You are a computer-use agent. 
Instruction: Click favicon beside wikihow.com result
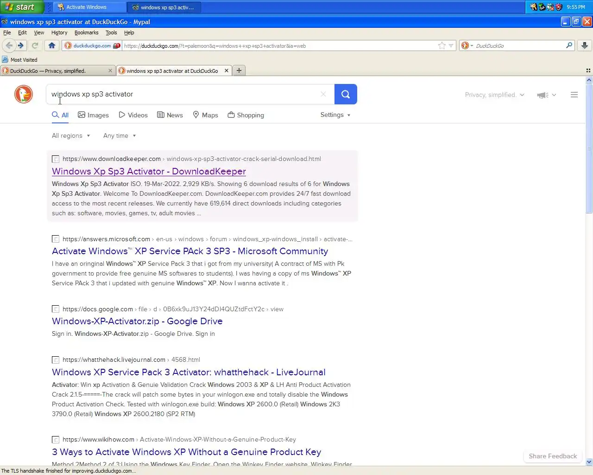click(56, 440)
